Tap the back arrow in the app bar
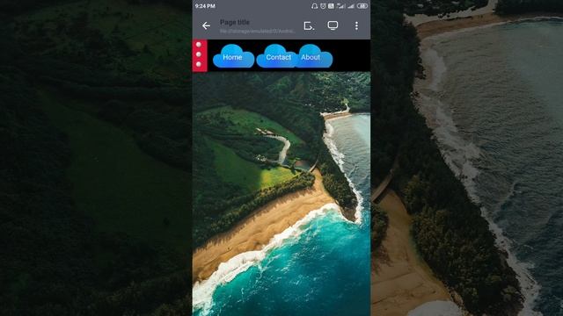563x316 pixels. (206, 25)
